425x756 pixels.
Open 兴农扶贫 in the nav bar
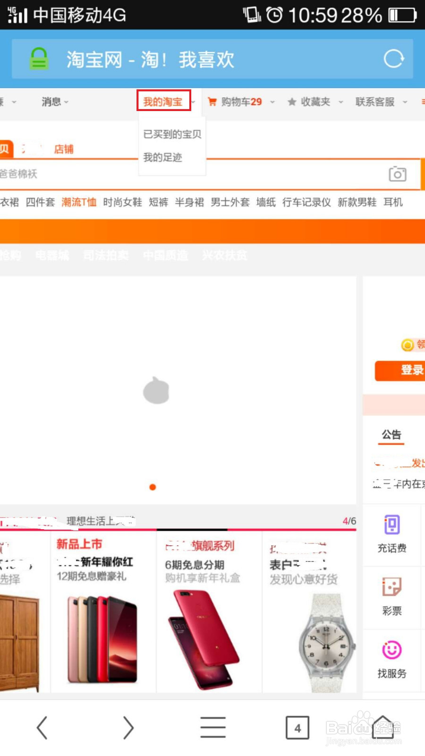point(225,256)
